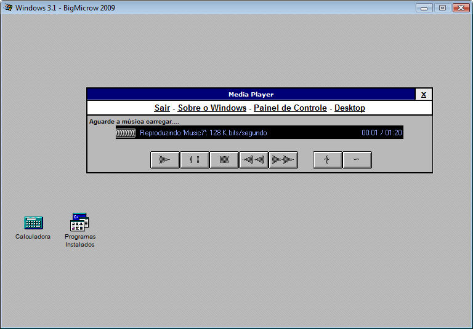Start playback with the Play button
Viewport: 473px width, 329px height.
[165, 160]
